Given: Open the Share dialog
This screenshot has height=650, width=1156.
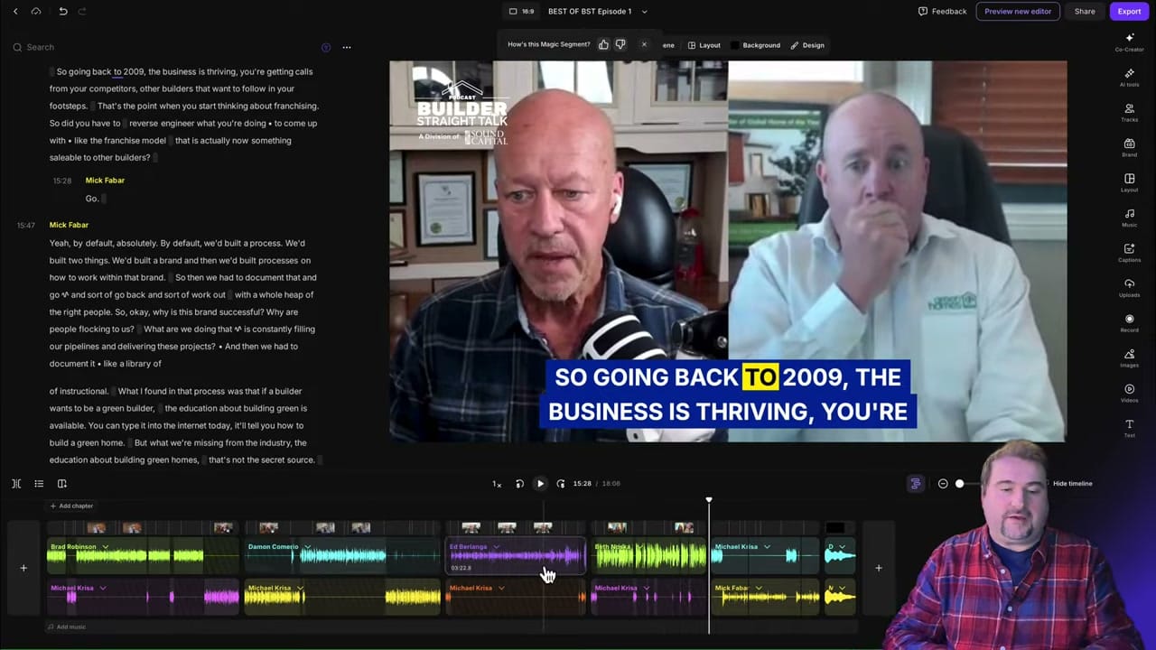Looking at the screenshot, I should [1085, 12].
